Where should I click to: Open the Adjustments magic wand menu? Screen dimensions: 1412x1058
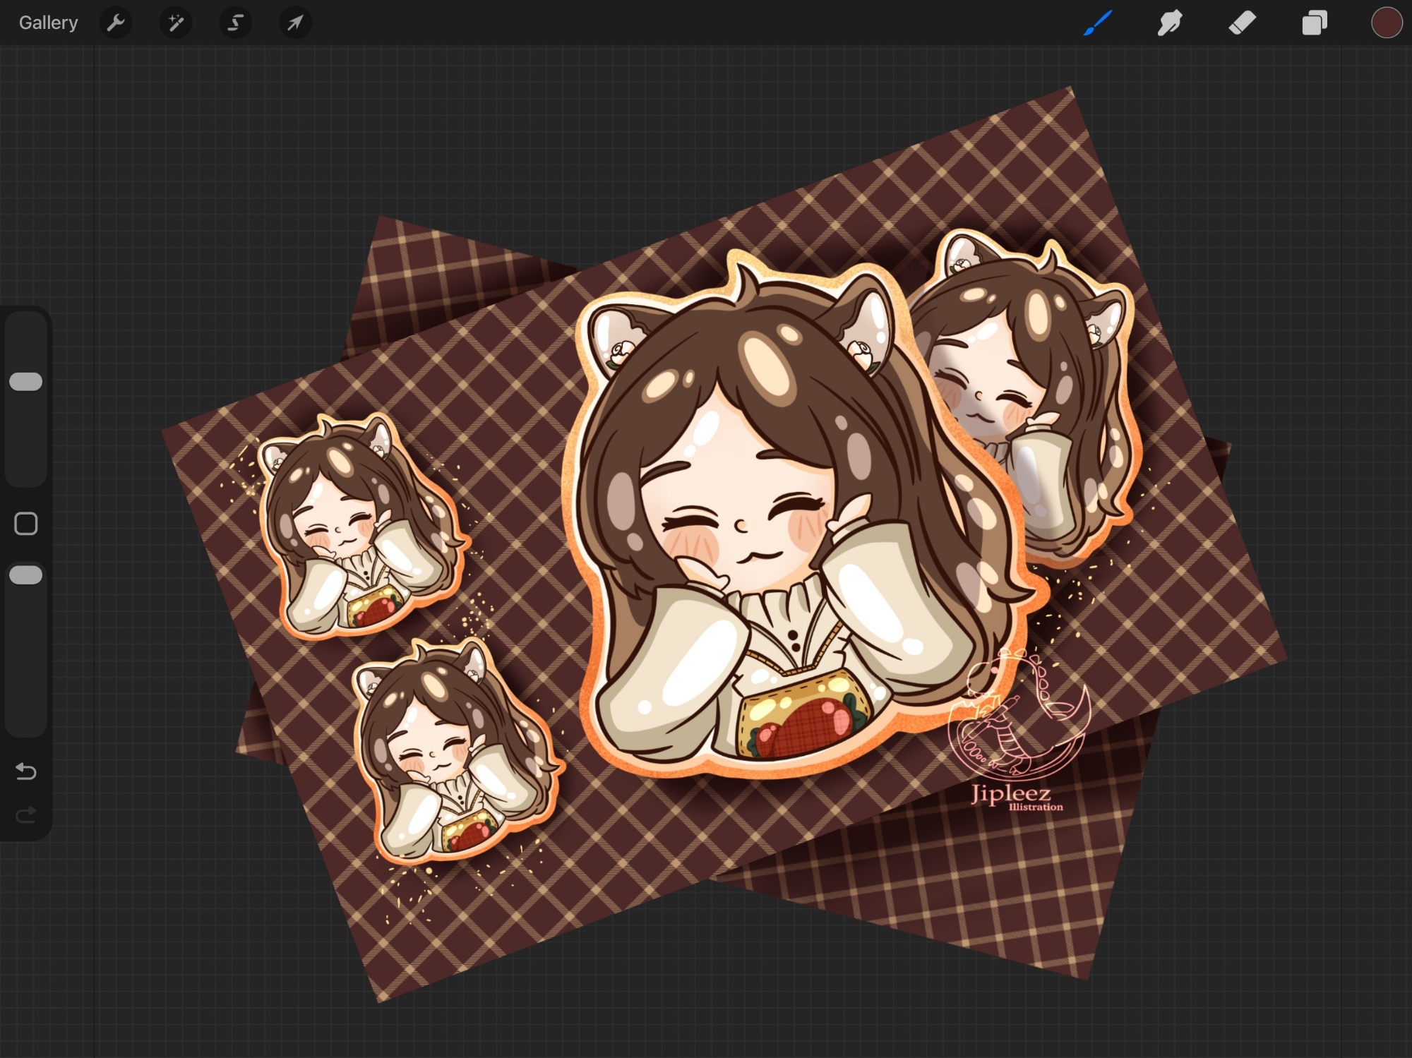click(176, 23)
